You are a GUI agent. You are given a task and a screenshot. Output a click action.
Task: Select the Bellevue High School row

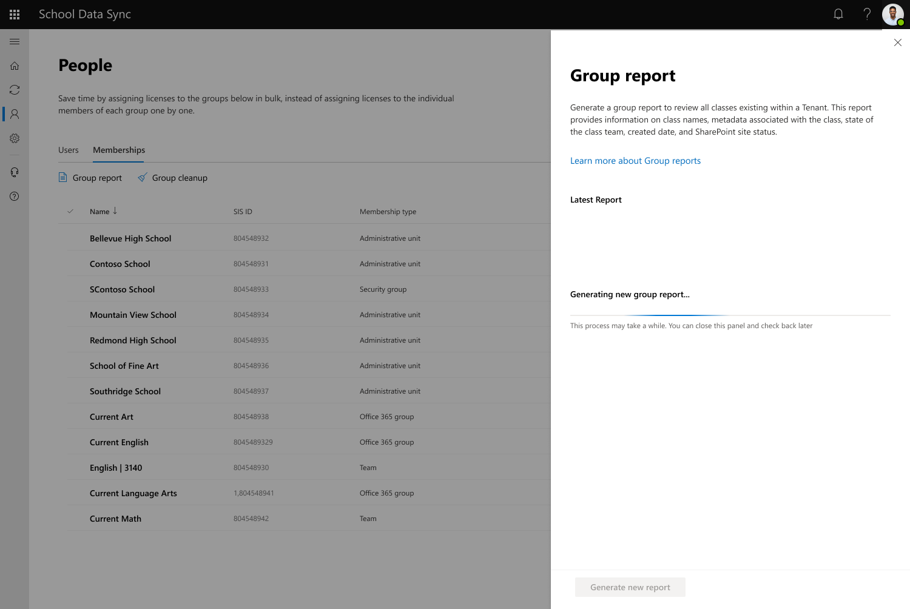click(309, 238)
